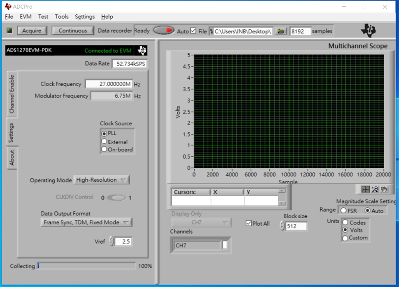
Task: Select the graph cursor crosshair tool
Action: coord(366,189)
